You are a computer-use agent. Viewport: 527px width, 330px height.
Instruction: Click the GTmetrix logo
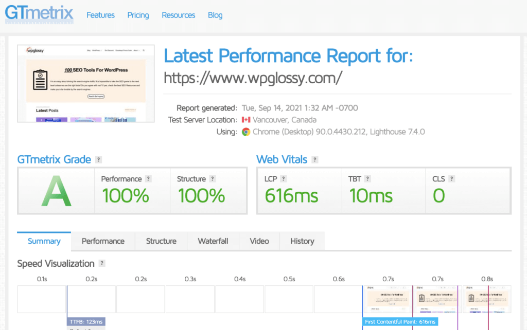(39, 14)
